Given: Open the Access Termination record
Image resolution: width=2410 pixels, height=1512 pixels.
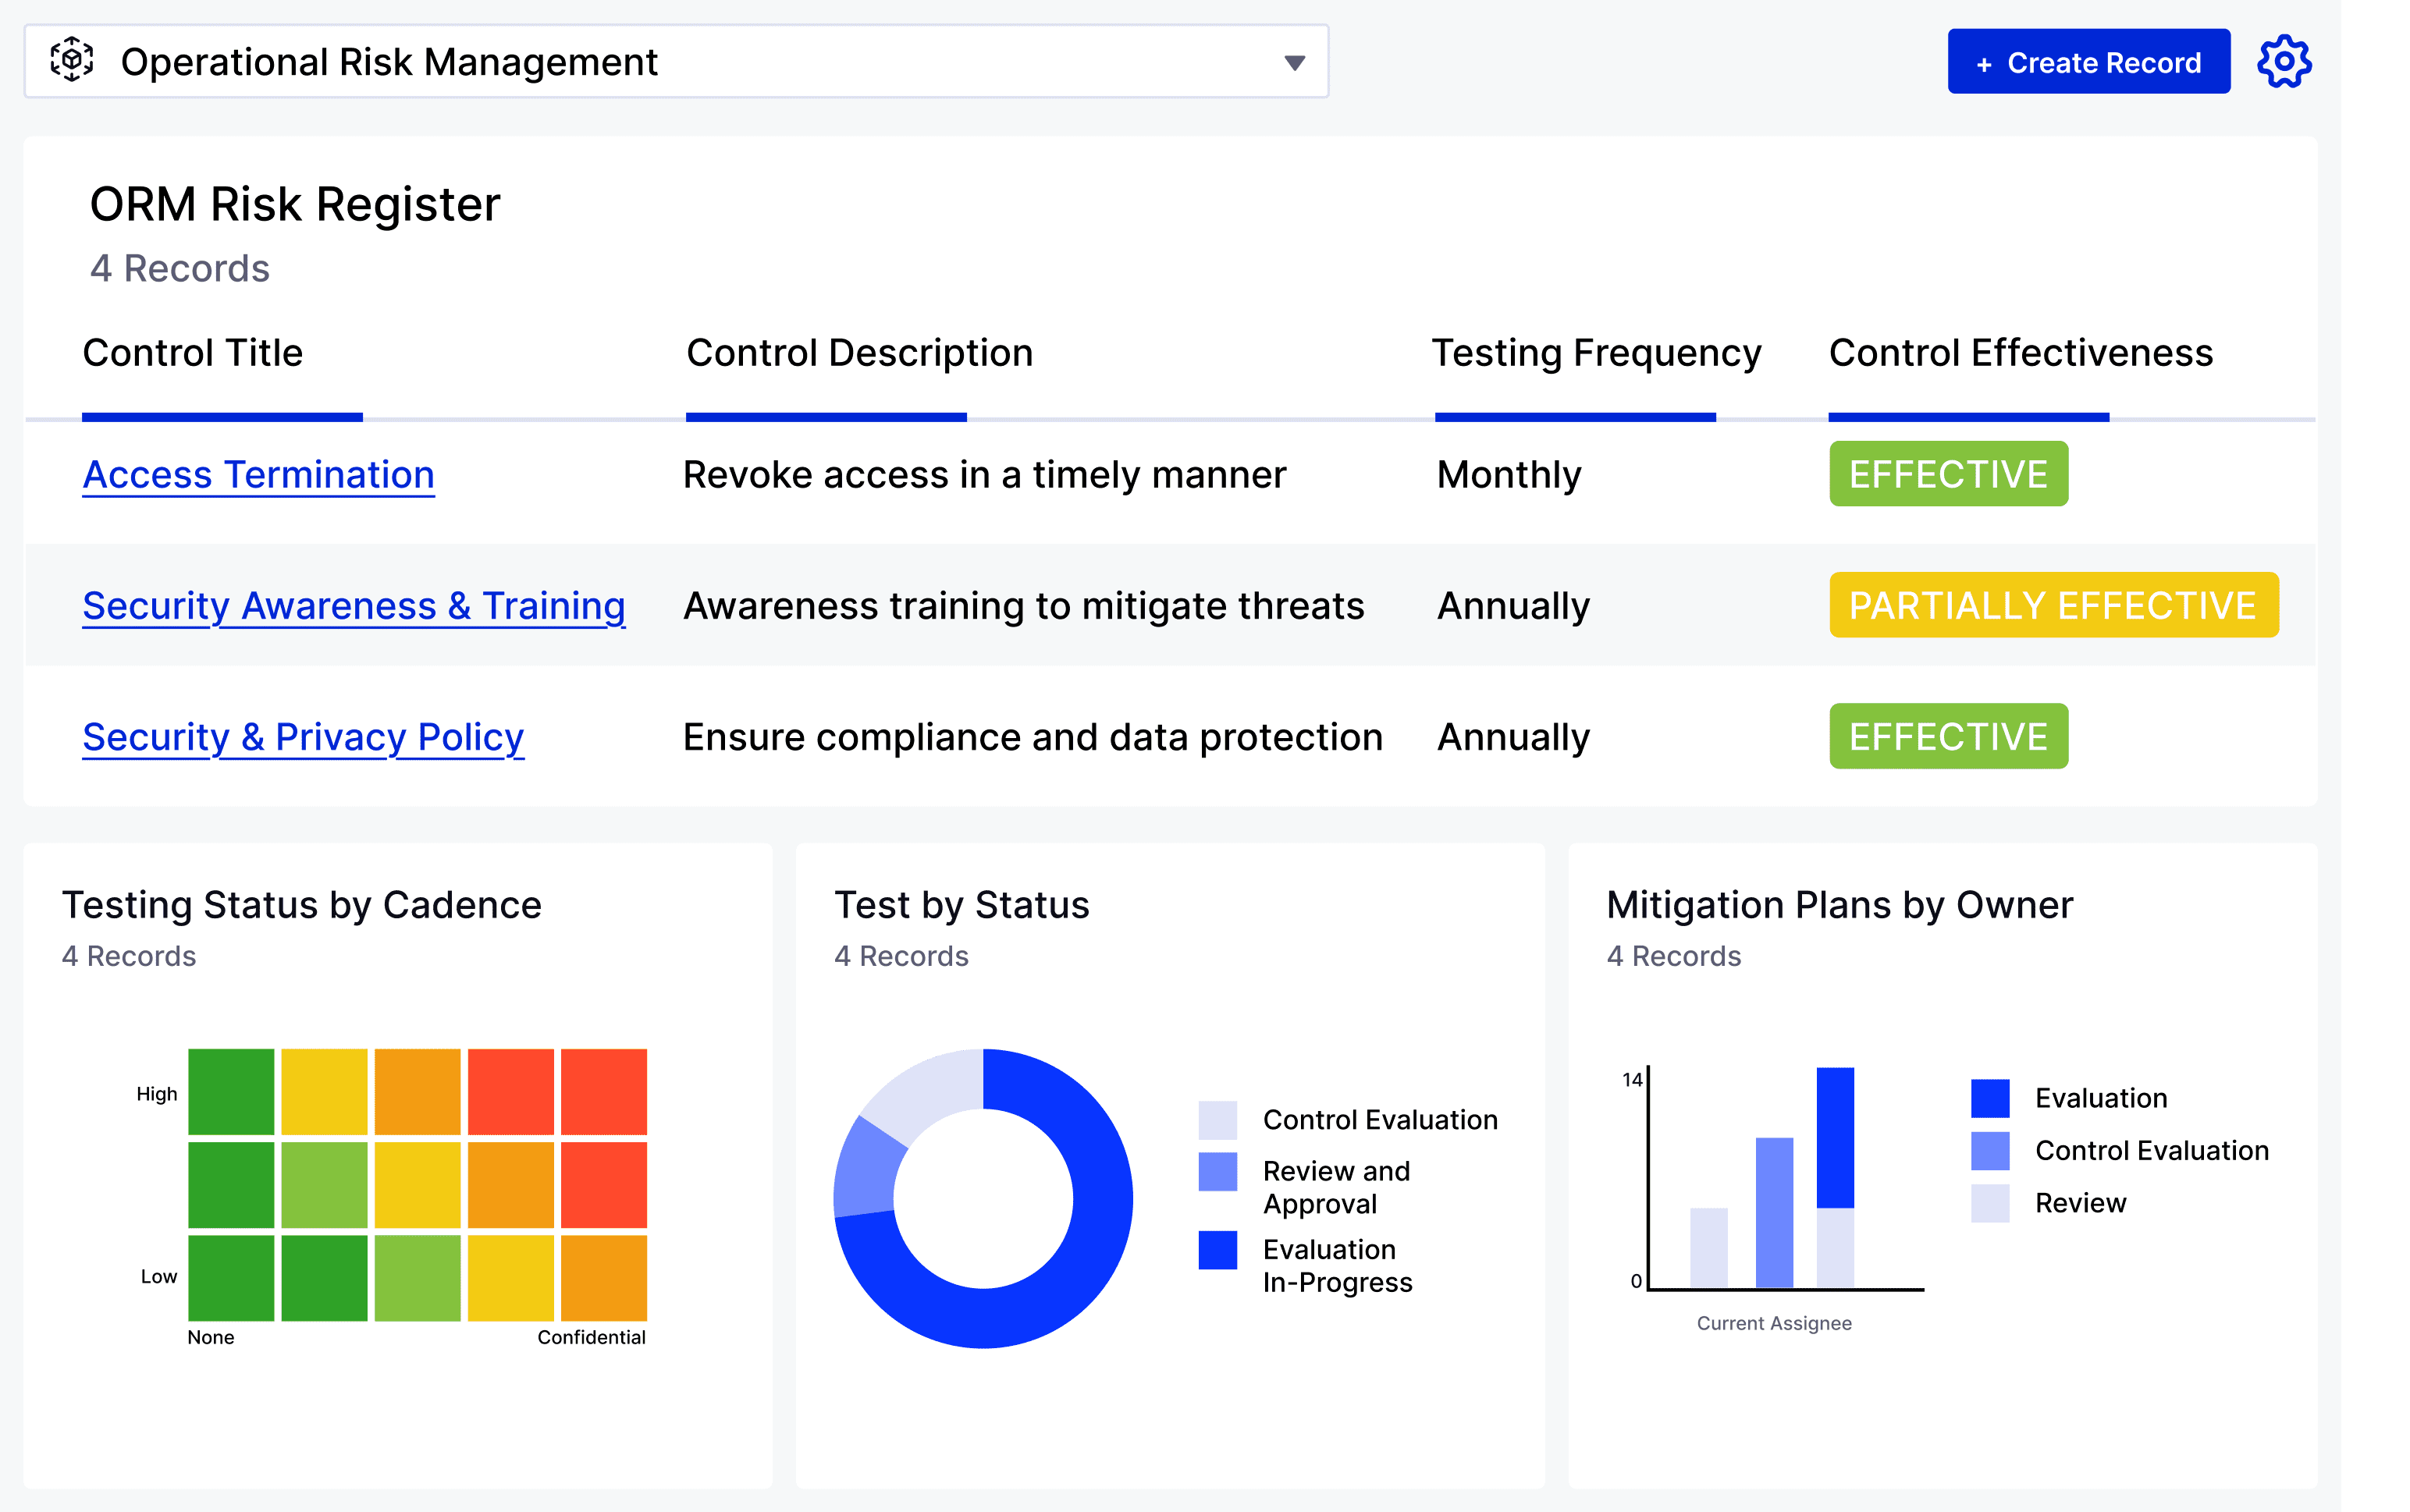Looking at the screenshot, I should click(x=258, y=474).
